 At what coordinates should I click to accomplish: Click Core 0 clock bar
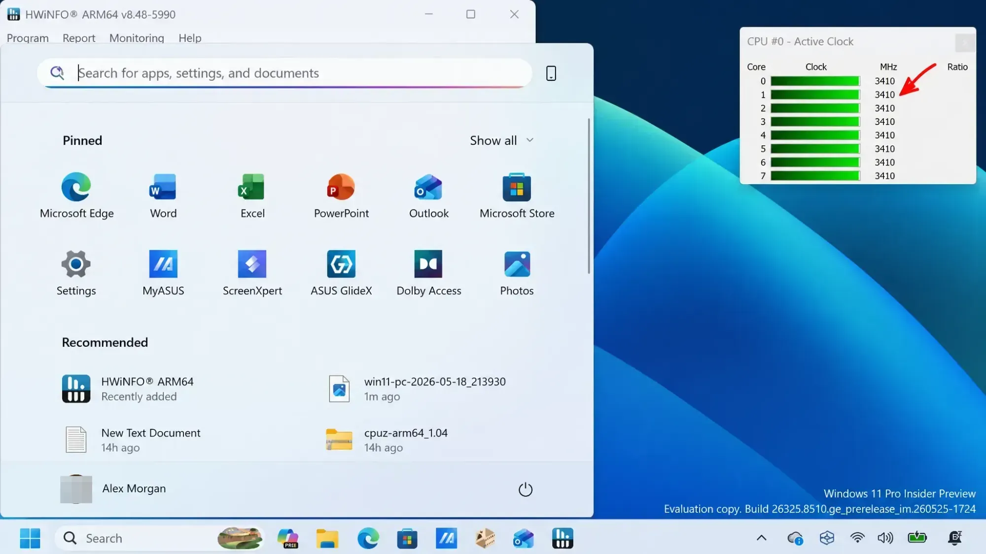[815, 81]
